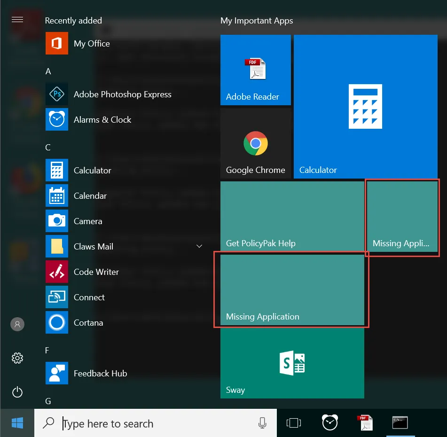Expand the Start menu hamburger button
This screenshot has height=437, width=447.
(x=17, y=19)
